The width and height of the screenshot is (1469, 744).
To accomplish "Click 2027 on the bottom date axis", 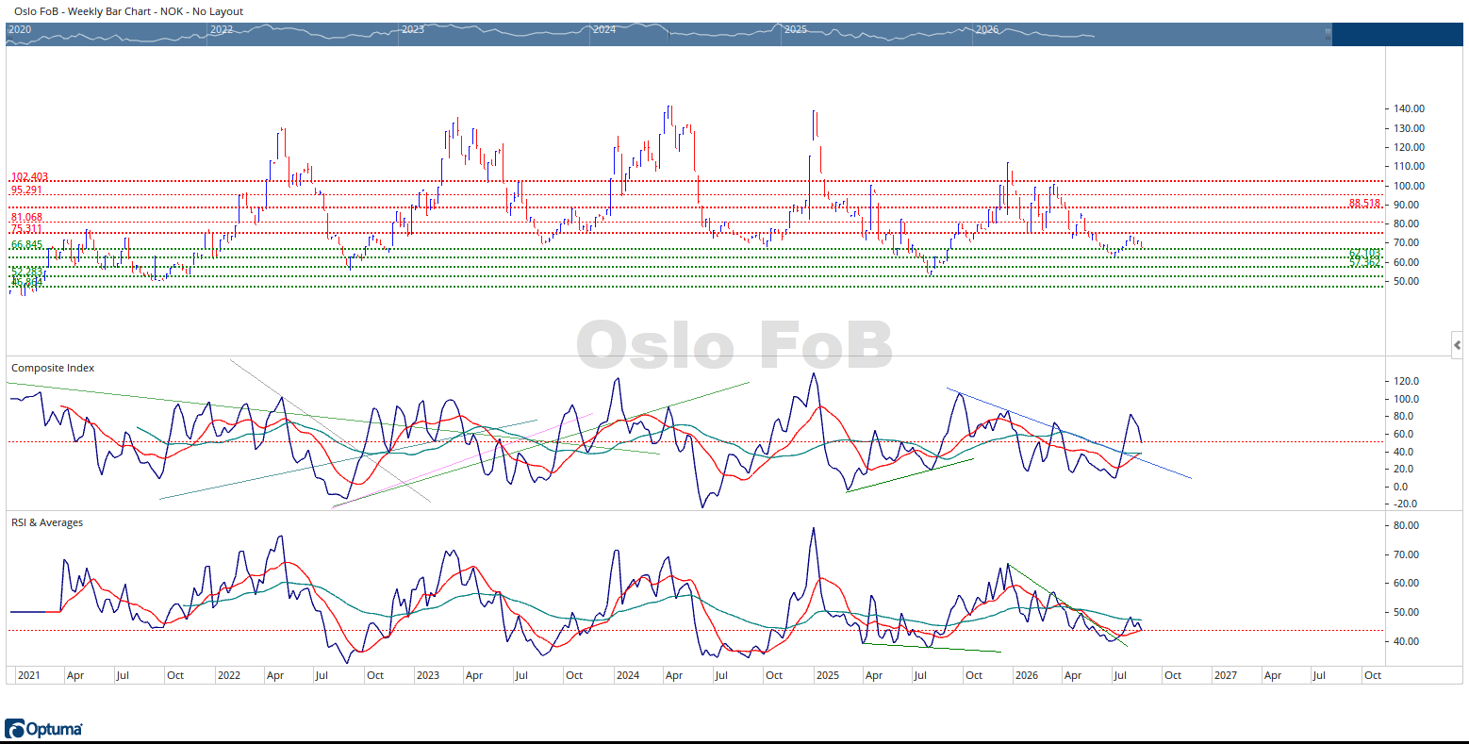I will tap(1226, 675).
